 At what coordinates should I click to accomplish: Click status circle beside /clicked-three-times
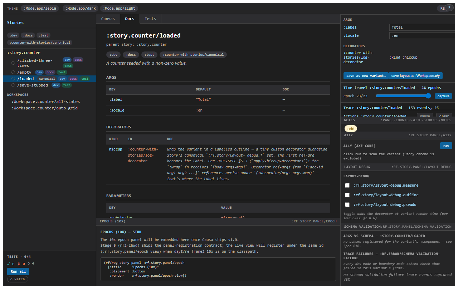[x=13, y=63]
